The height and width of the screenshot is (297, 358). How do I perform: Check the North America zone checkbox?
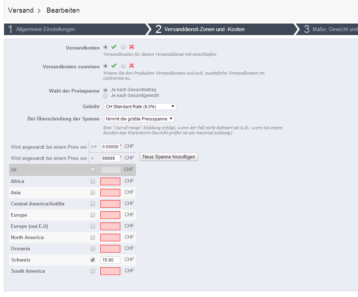point(93,238)
